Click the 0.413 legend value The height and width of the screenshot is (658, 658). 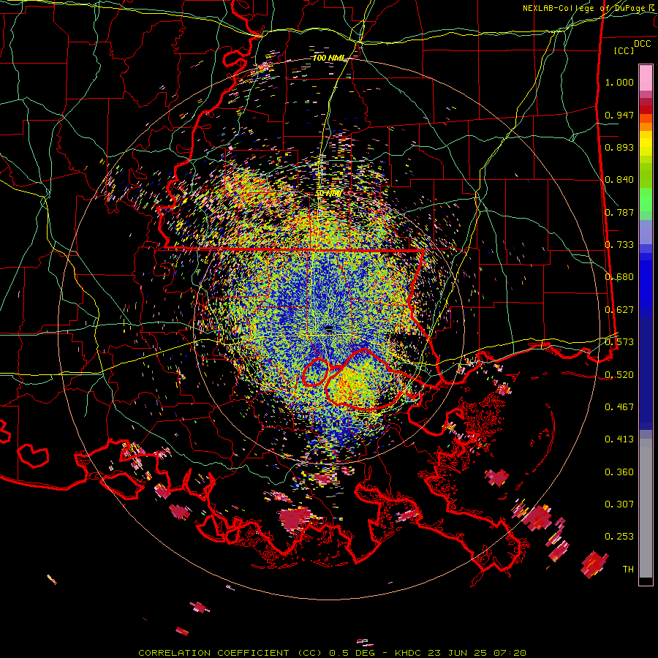coord(619,439)
